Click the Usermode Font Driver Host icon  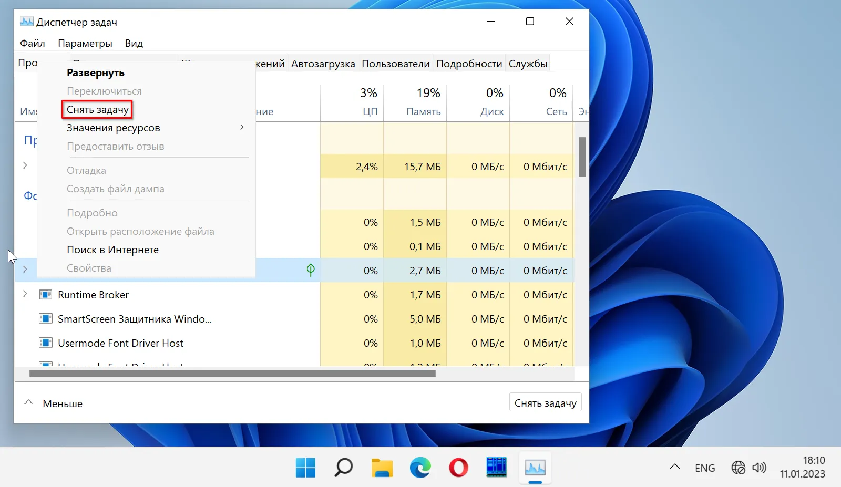[x=46, y=343]
